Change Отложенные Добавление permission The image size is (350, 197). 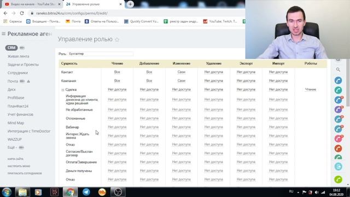point(149,118)
